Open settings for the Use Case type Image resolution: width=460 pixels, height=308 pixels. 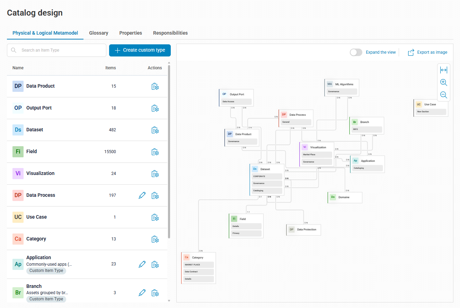pos(155,217)
